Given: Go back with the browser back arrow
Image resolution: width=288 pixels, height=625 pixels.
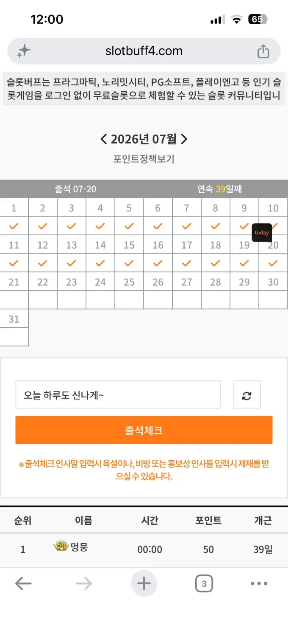Looking at the screenshot, I should (23, 584).
